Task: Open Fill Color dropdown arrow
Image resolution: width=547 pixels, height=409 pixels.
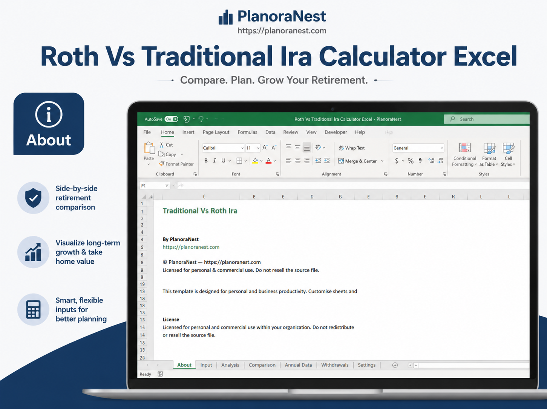Action: coord(261,161)
